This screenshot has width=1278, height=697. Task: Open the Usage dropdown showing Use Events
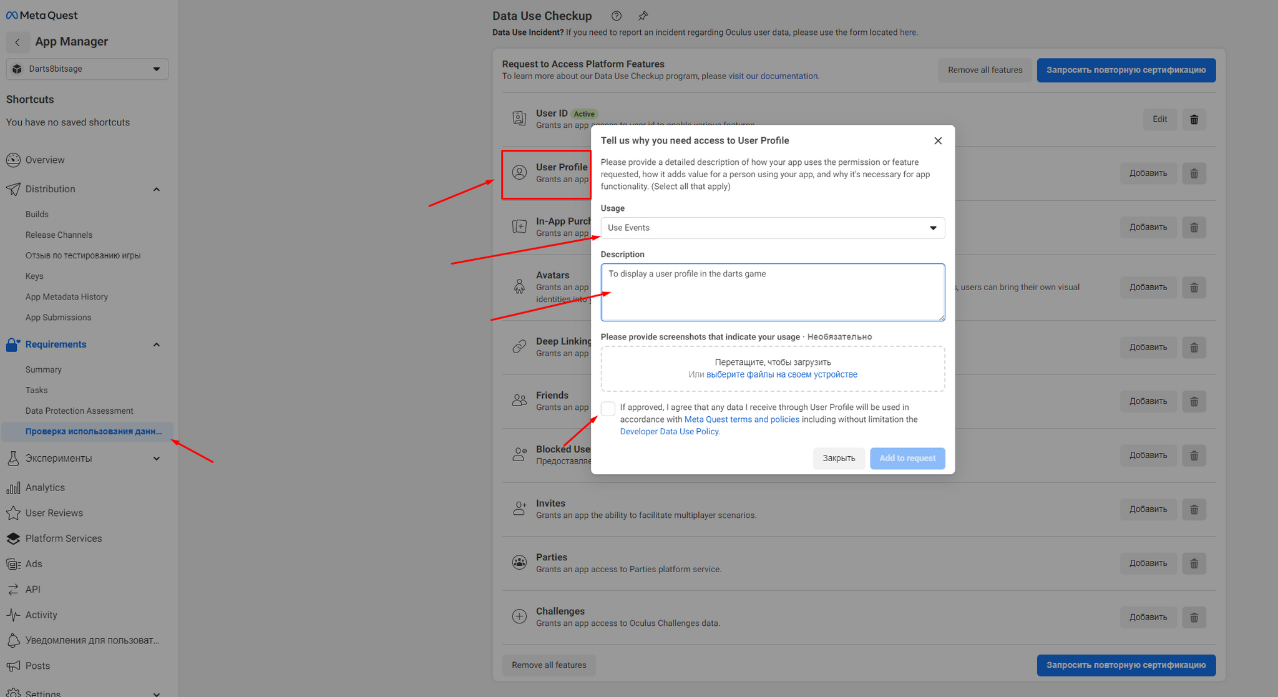(x=773, y=228)
